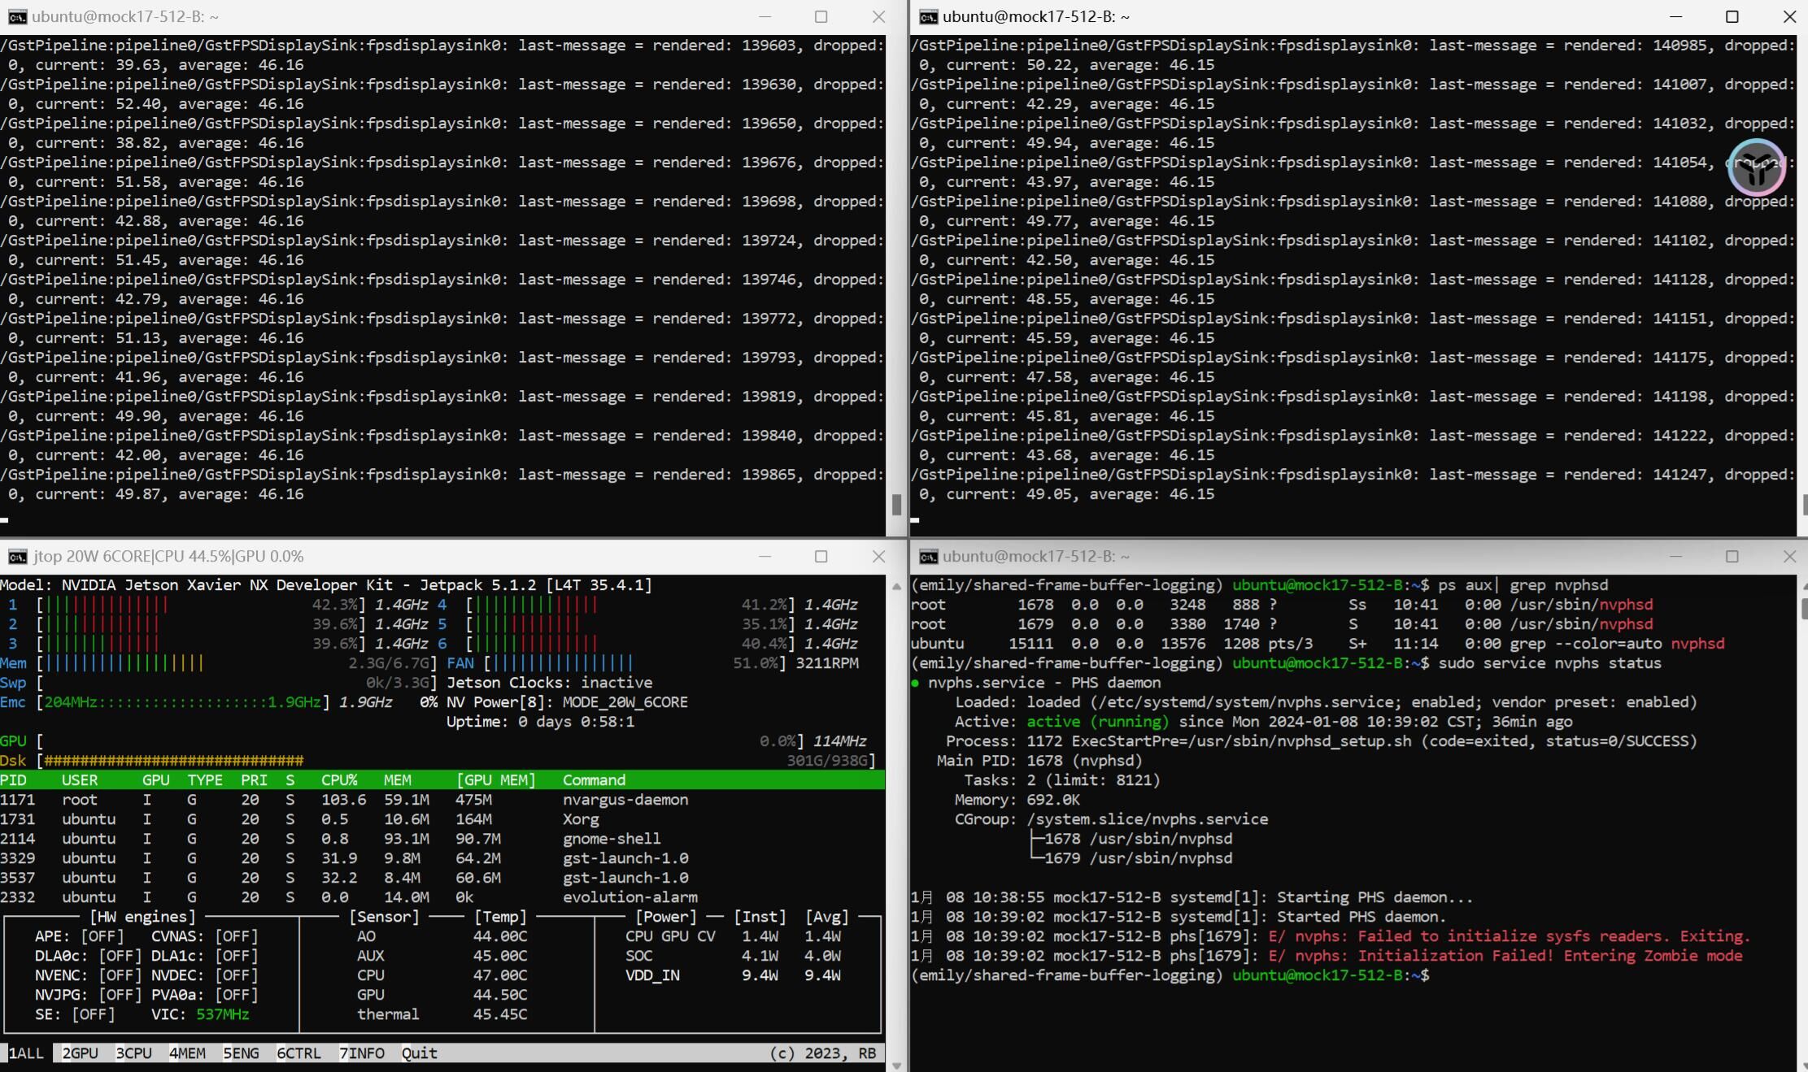Click the top-left terminal window icon

[x=17, y=17]
